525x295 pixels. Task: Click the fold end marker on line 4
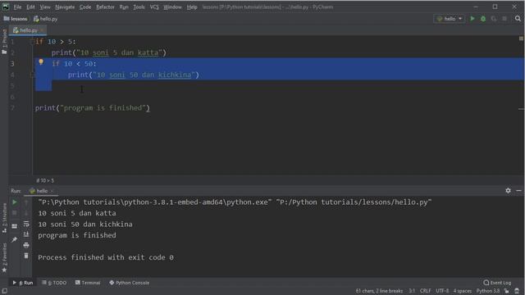(33, 75)
